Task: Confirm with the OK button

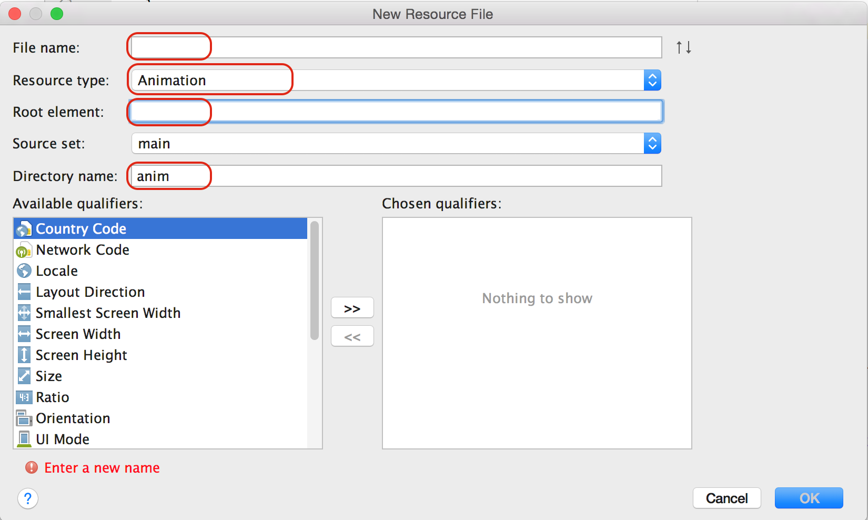Action: pos(809,498)
